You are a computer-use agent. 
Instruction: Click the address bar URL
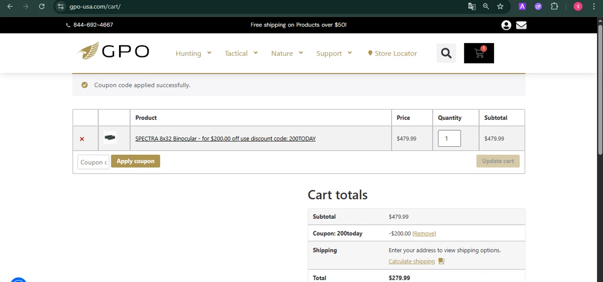click(95, 6)
